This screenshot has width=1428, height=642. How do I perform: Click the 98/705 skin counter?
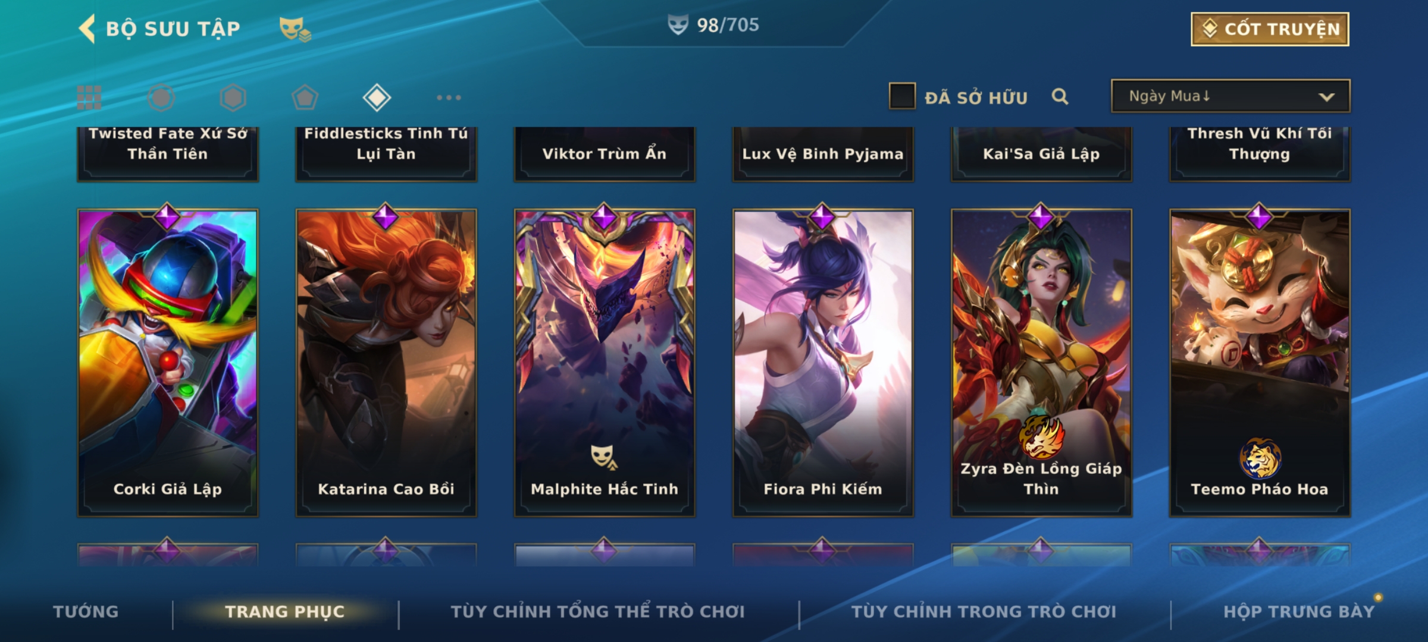[713, 25]
